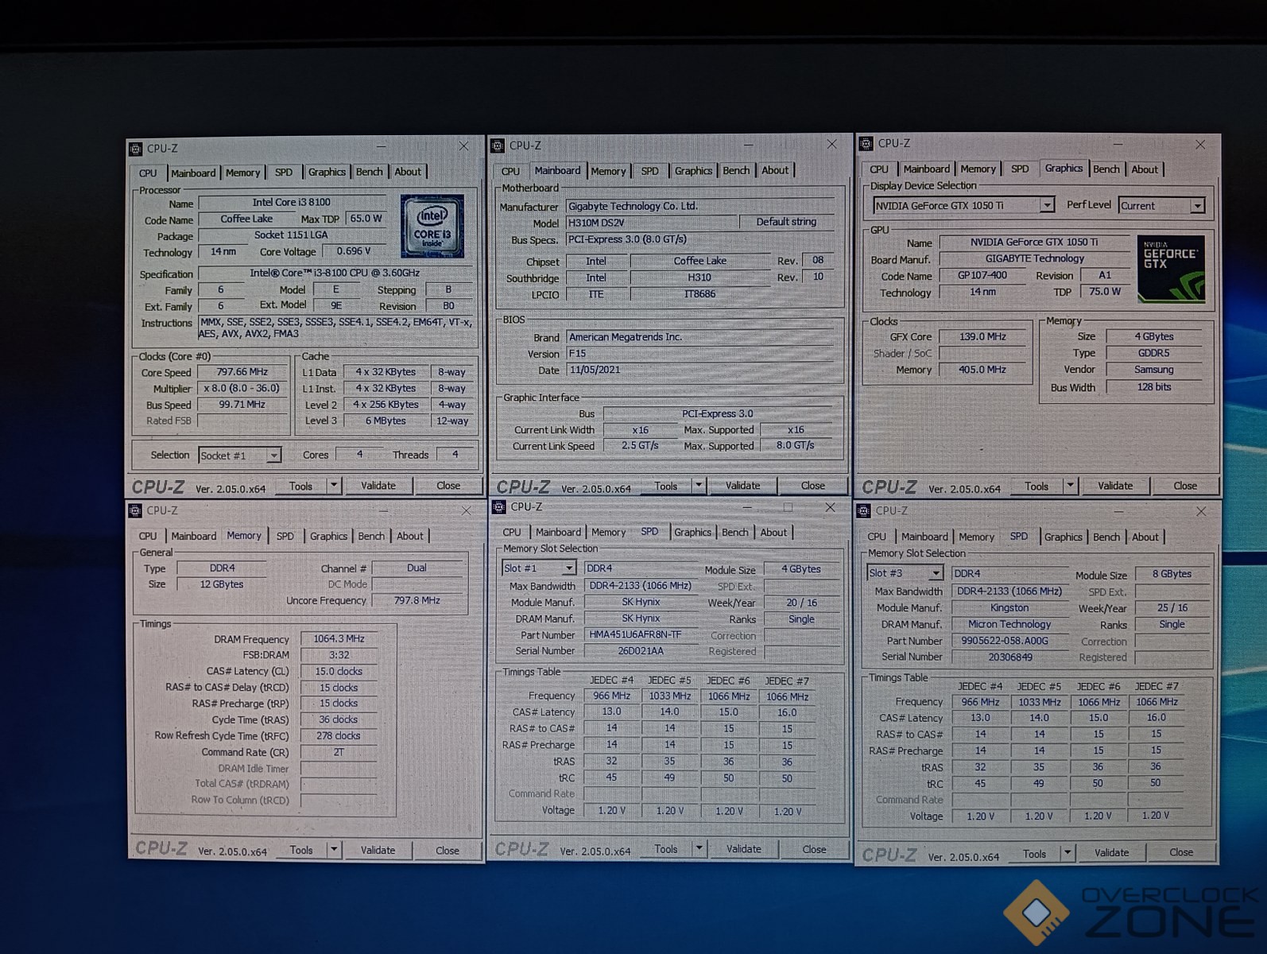Image resolution: width=1267 pixels, height=954 pixels.
Task: Click title bar icon of the Slot #1 SPD window
Action: coord(499,507)
